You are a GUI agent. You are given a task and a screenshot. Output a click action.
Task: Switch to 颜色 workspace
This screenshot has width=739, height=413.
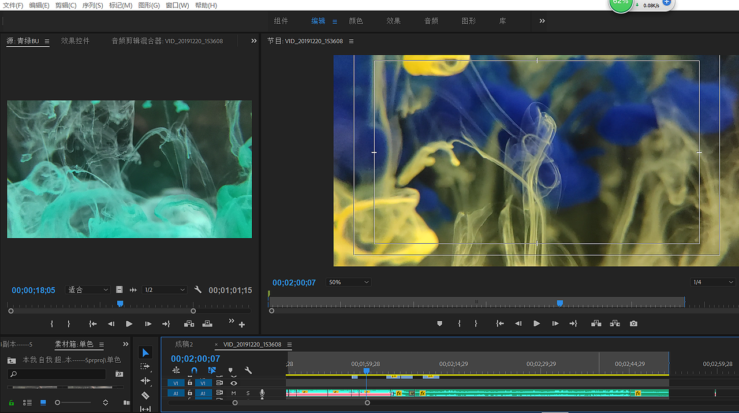356,21
